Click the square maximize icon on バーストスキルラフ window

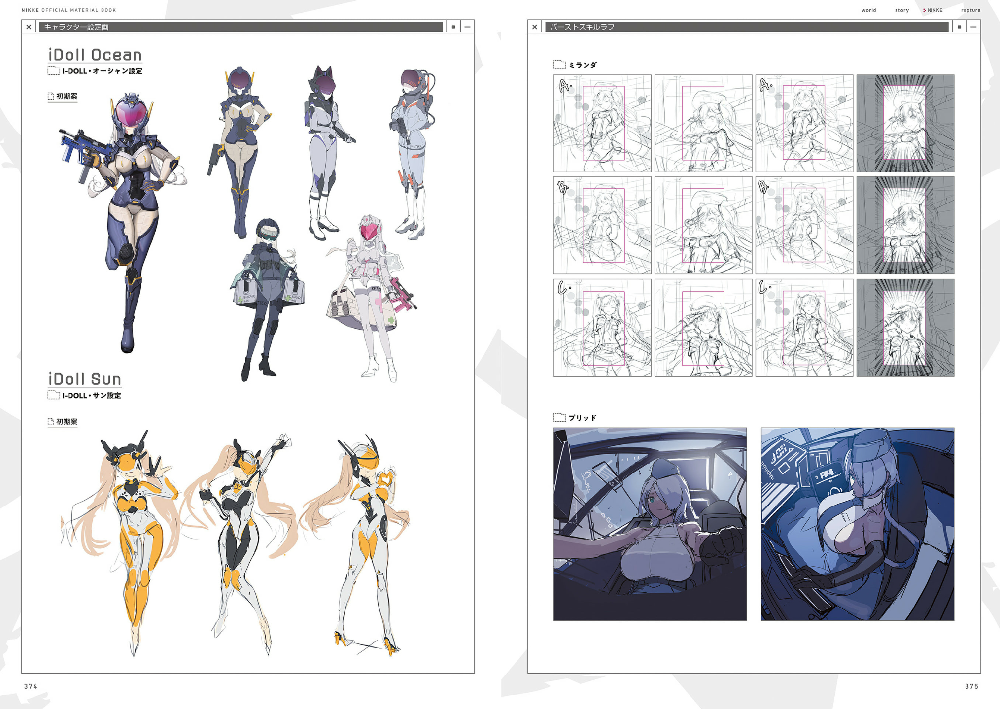tap(959, 27)
